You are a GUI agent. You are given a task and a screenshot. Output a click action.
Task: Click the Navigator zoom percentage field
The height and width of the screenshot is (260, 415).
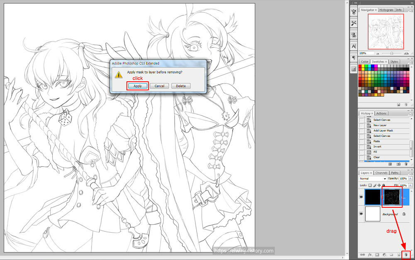coord(366,53)
